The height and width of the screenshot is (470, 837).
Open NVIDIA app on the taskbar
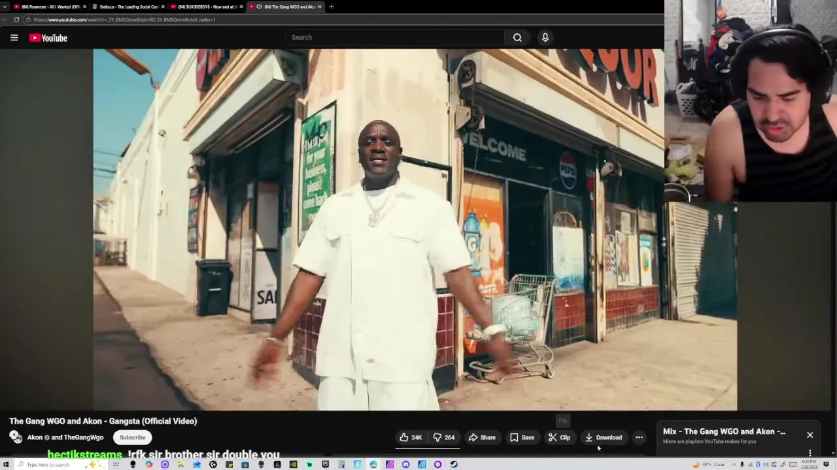[x=293, y=464]
